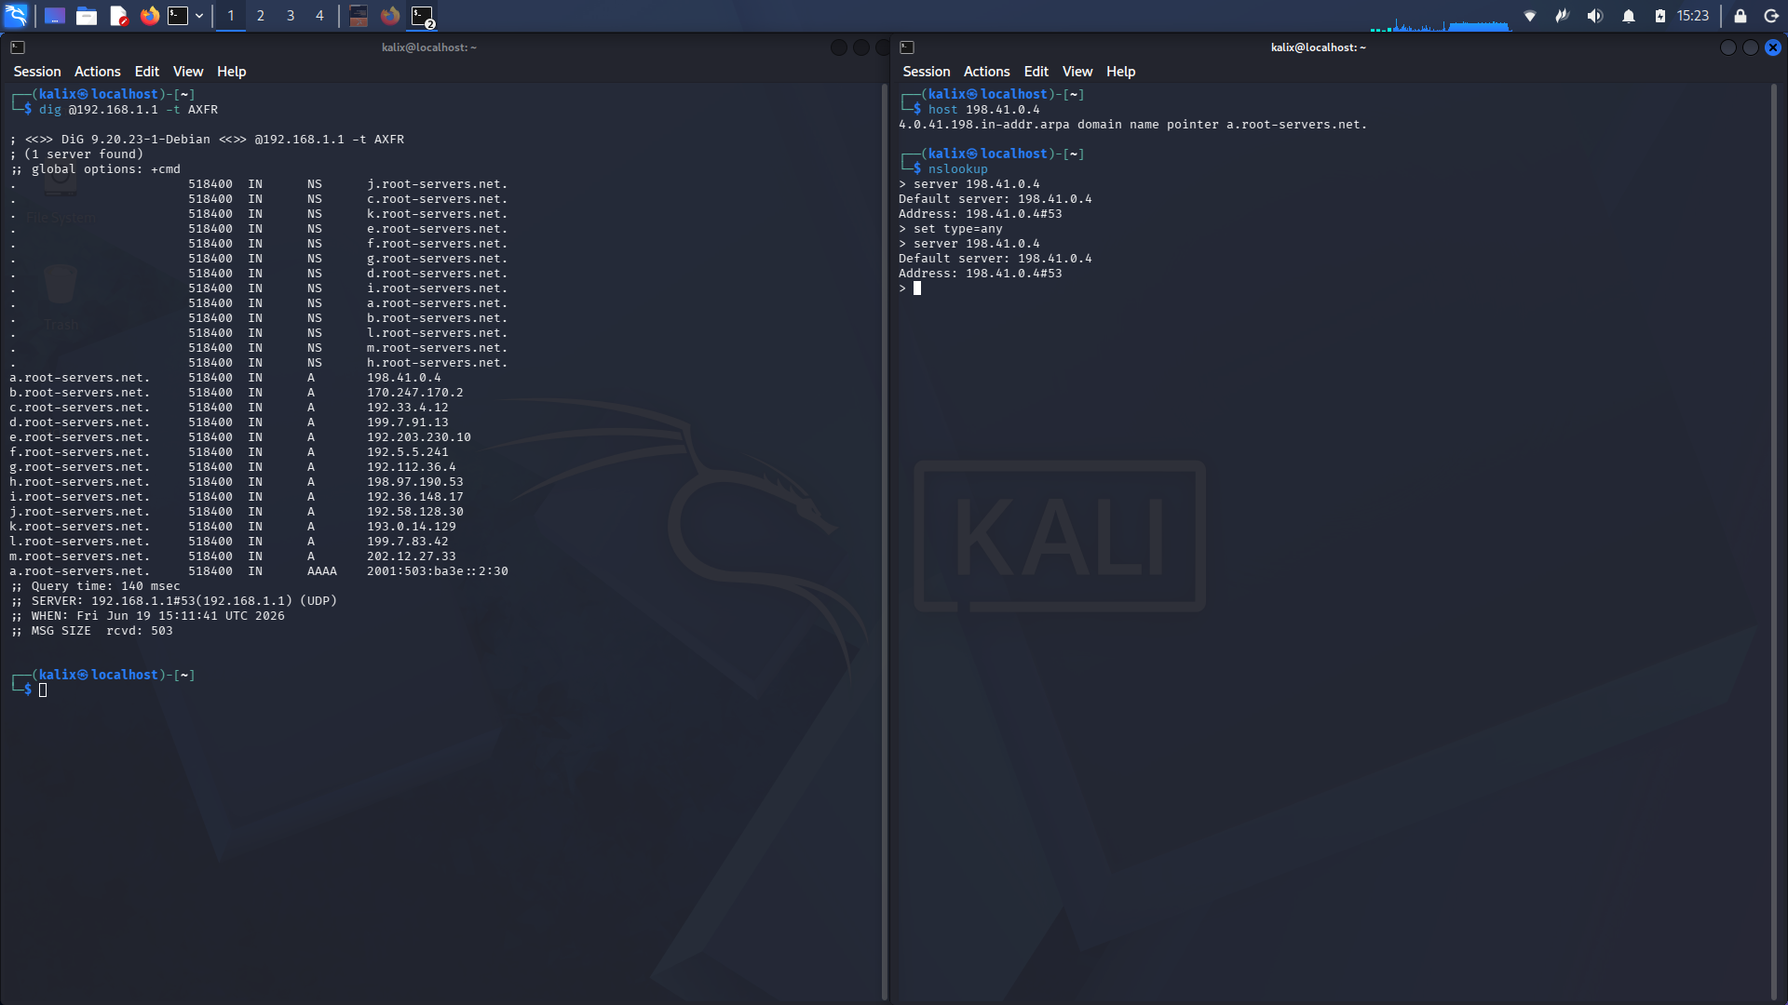Open Help menu in left terminal
Screen dimensions: 1788x1005
(x=232, y=72)
